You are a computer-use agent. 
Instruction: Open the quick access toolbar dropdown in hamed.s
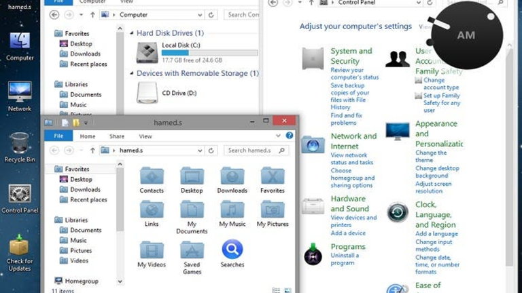pyautogui.click(x=86, y=123)
